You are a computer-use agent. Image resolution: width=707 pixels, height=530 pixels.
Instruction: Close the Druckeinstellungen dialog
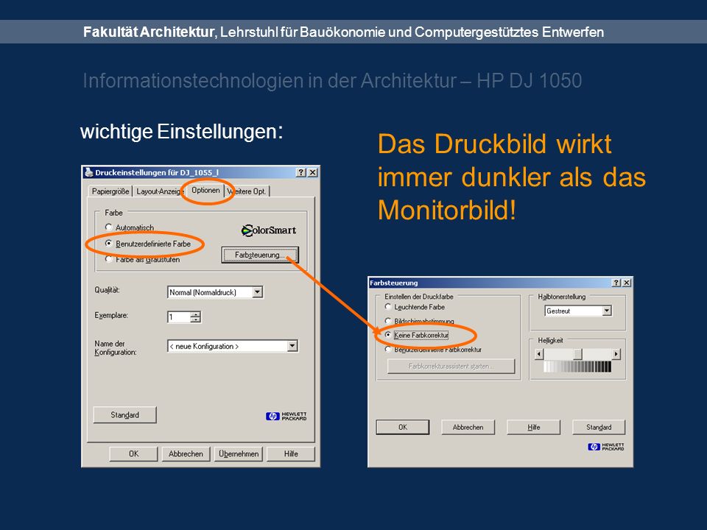312,172
